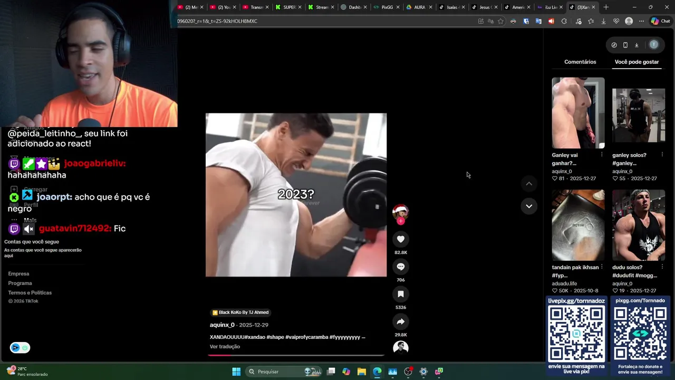675x380 pixels.
Task: Close the PixGG browser tab
Action: click(398, 7)
